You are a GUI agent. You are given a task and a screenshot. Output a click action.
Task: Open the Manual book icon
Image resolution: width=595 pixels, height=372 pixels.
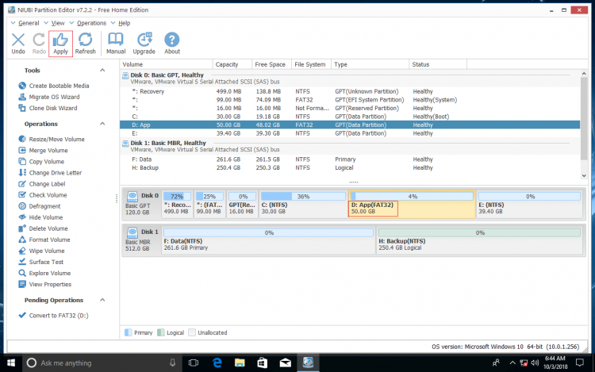coord(116,44)
